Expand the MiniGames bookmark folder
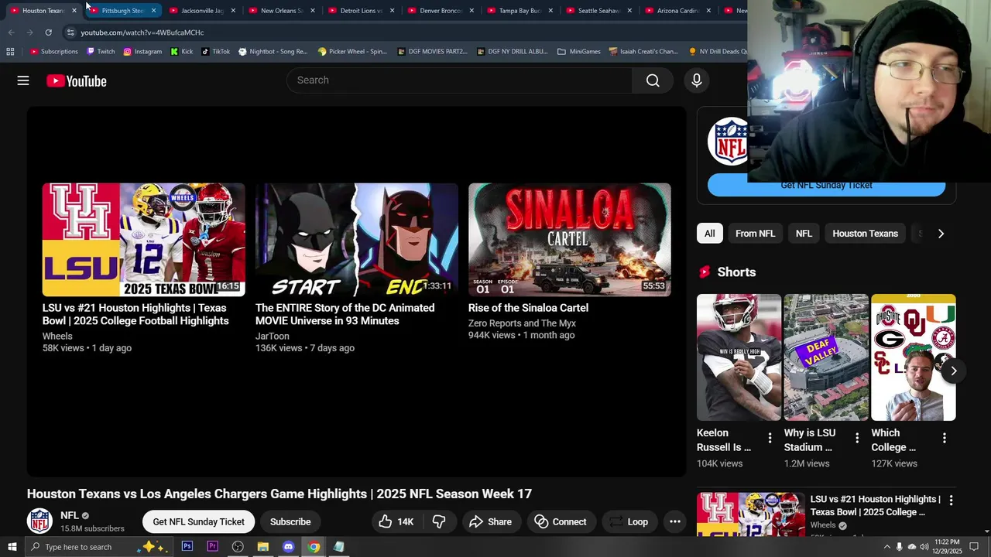The width and height of the screenshot is (991, 557). pyautogui.click(x=578, y=52)
